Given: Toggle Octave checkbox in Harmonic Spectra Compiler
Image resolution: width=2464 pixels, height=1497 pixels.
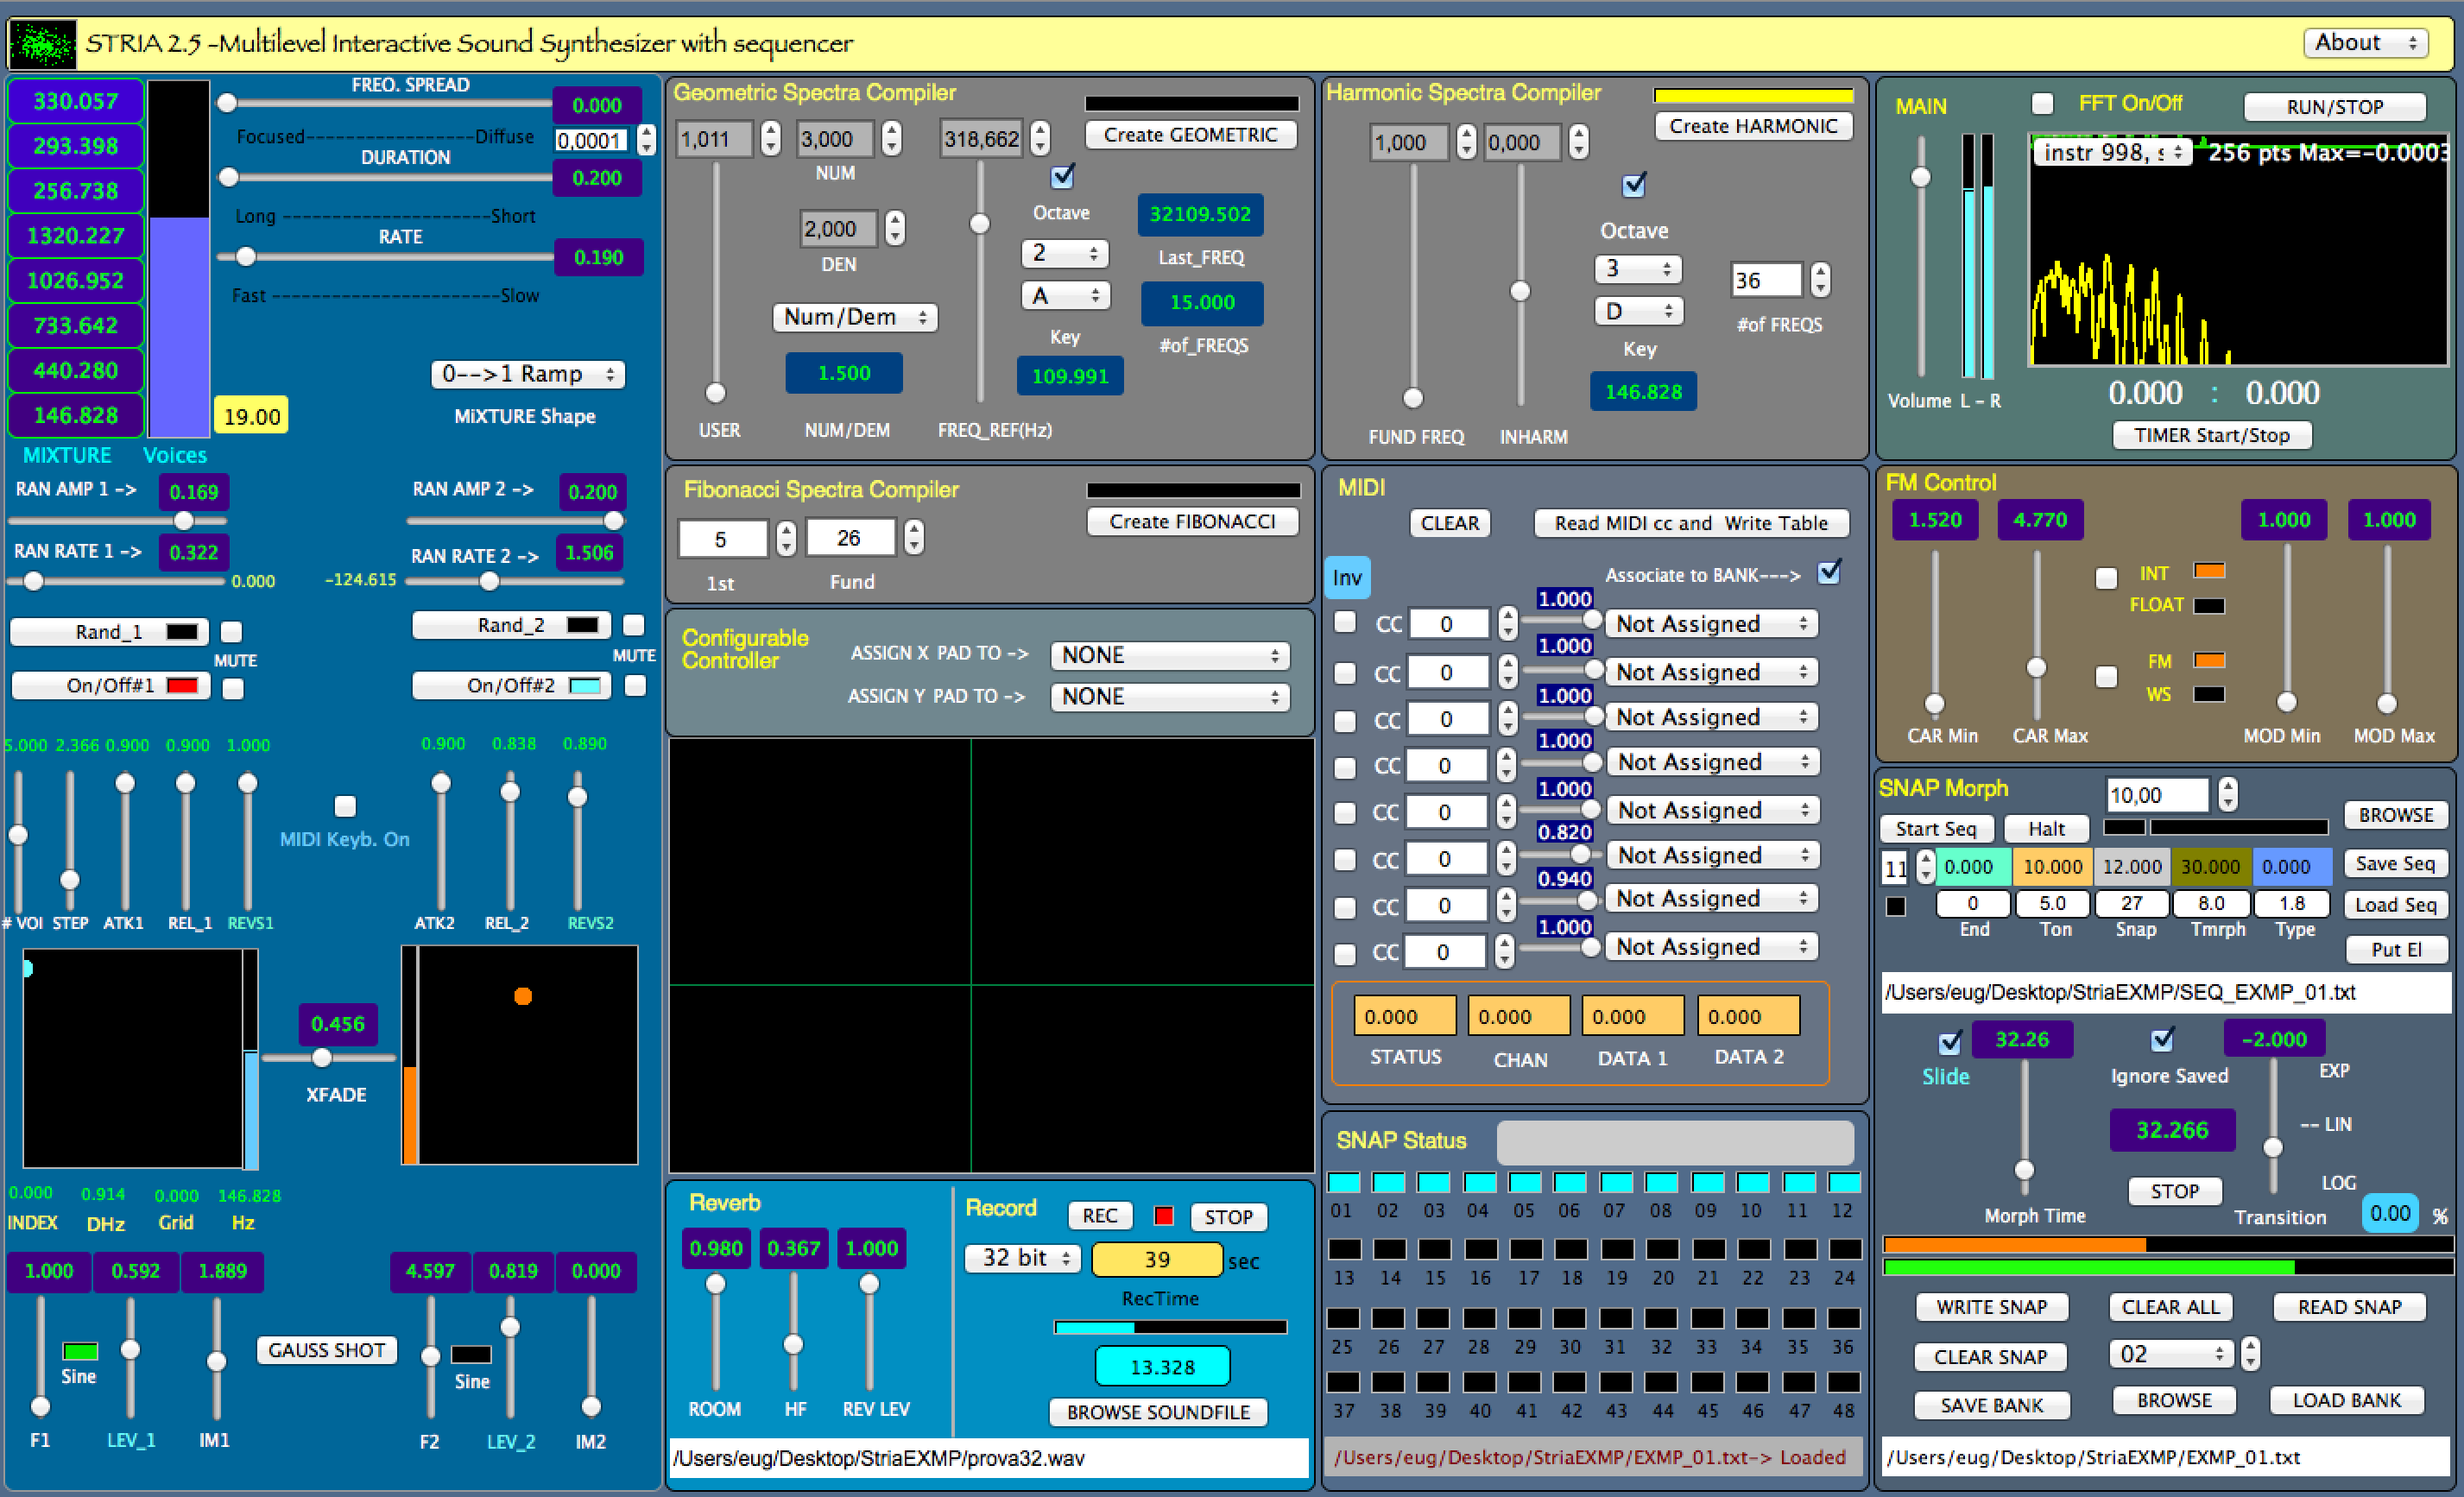Looking at the screenshot, I should 1634,185.
